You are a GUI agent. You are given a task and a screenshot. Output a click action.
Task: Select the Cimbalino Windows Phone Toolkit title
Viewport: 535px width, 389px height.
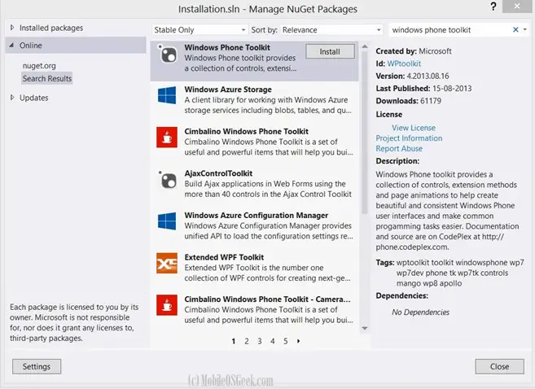(247, 131)
